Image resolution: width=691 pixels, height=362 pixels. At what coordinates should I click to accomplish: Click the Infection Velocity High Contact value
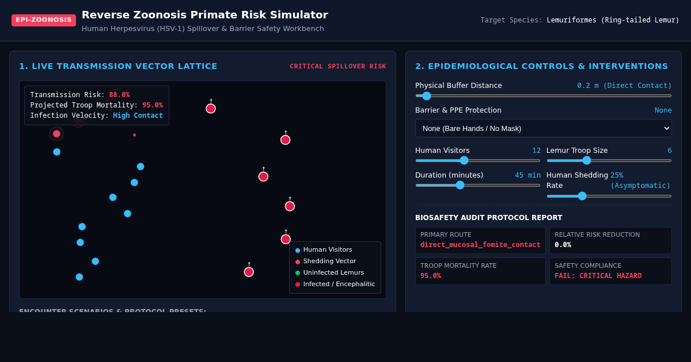click(138, 115)
